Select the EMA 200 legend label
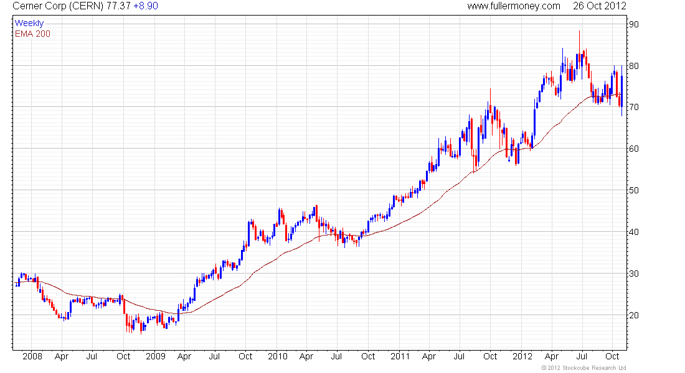The height and width of the screenshot is (373, 685). (32, 34)
